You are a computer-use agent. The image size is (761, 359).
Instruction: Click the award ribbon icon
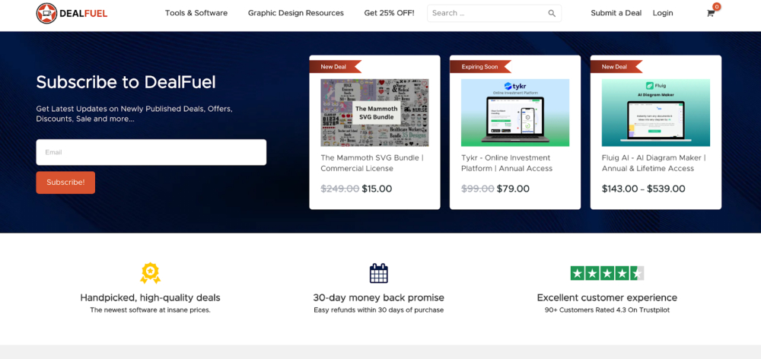[x=151, y=273]
